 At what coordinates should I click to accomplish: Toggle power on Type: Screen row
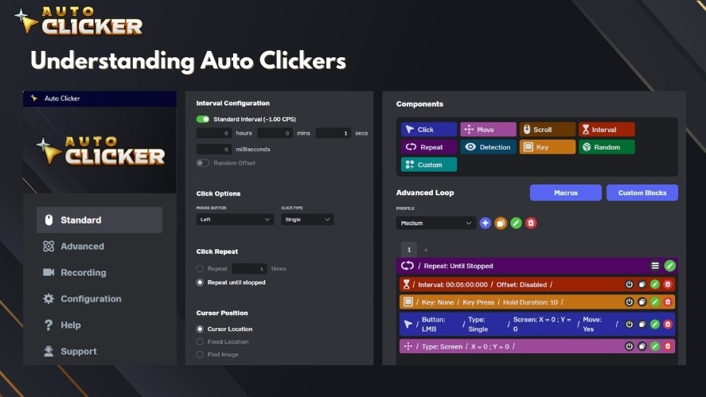click(629, 346)
